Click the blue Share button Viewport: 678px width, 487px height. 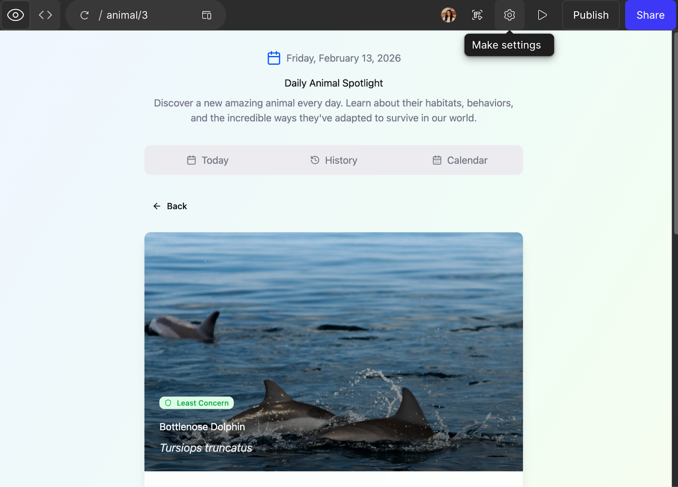point(650,15)
